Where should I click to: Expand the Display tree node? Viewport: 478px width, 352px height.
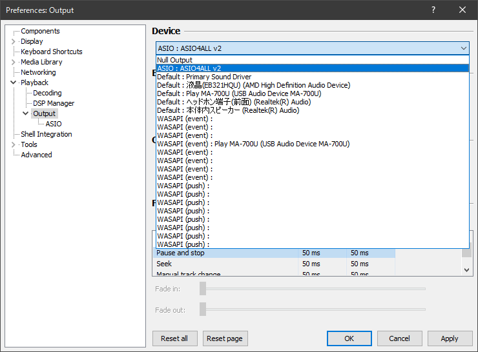(14, 41)
